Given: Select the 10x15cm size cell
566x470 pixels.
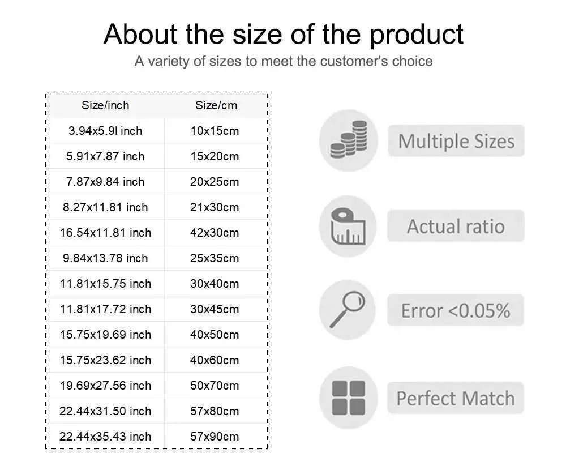Looking at the screenshot, I should coord(216,131).
